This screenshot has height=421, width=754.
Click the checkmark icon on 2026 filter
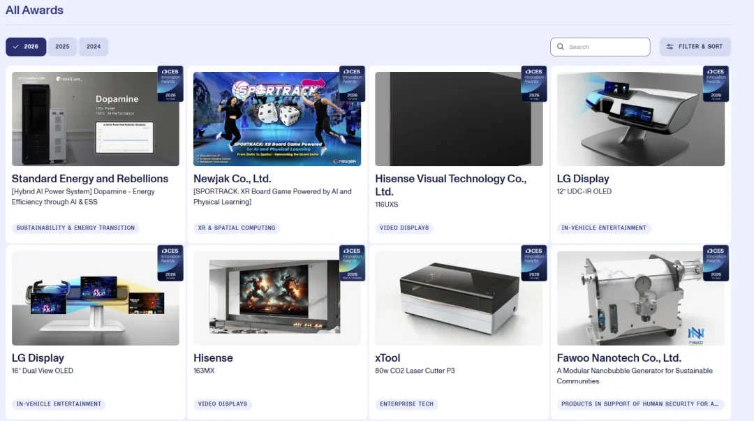[x=16, y=47]
